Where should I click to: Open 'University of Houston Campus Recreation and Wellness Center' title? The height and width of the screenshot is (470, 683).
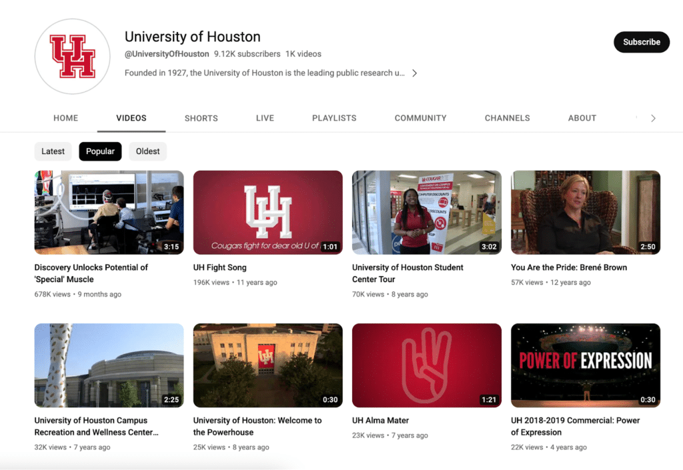[x=96, y=427]
